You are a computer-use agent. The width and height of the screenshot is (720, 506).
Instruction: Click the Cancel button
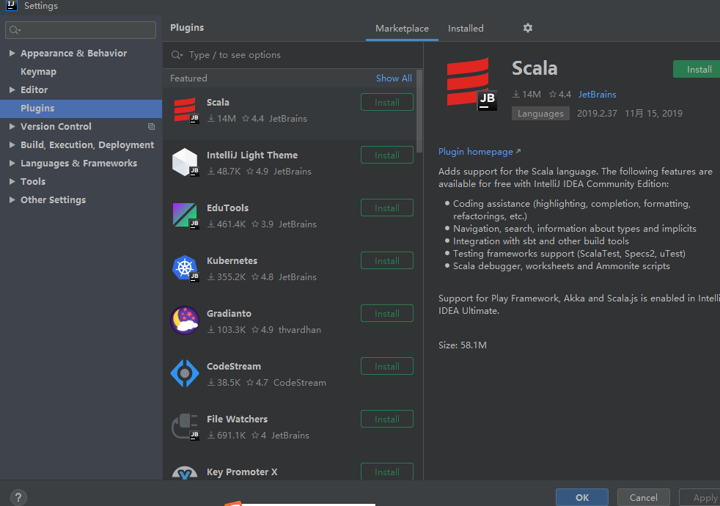643,497
